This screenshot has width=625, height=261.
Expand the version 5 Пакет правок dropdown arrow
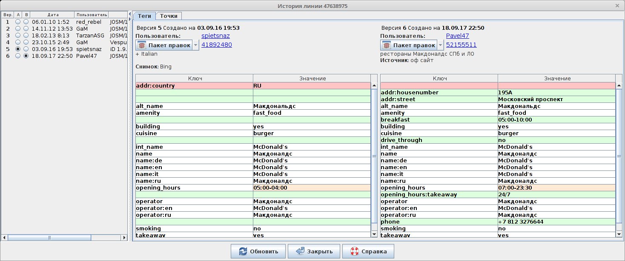196,45
